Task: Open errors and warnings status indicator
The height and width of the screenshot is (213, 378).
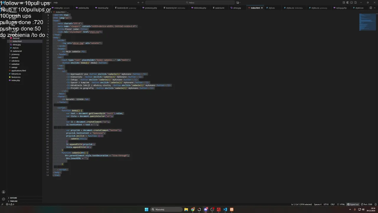Action: point(10,204)
